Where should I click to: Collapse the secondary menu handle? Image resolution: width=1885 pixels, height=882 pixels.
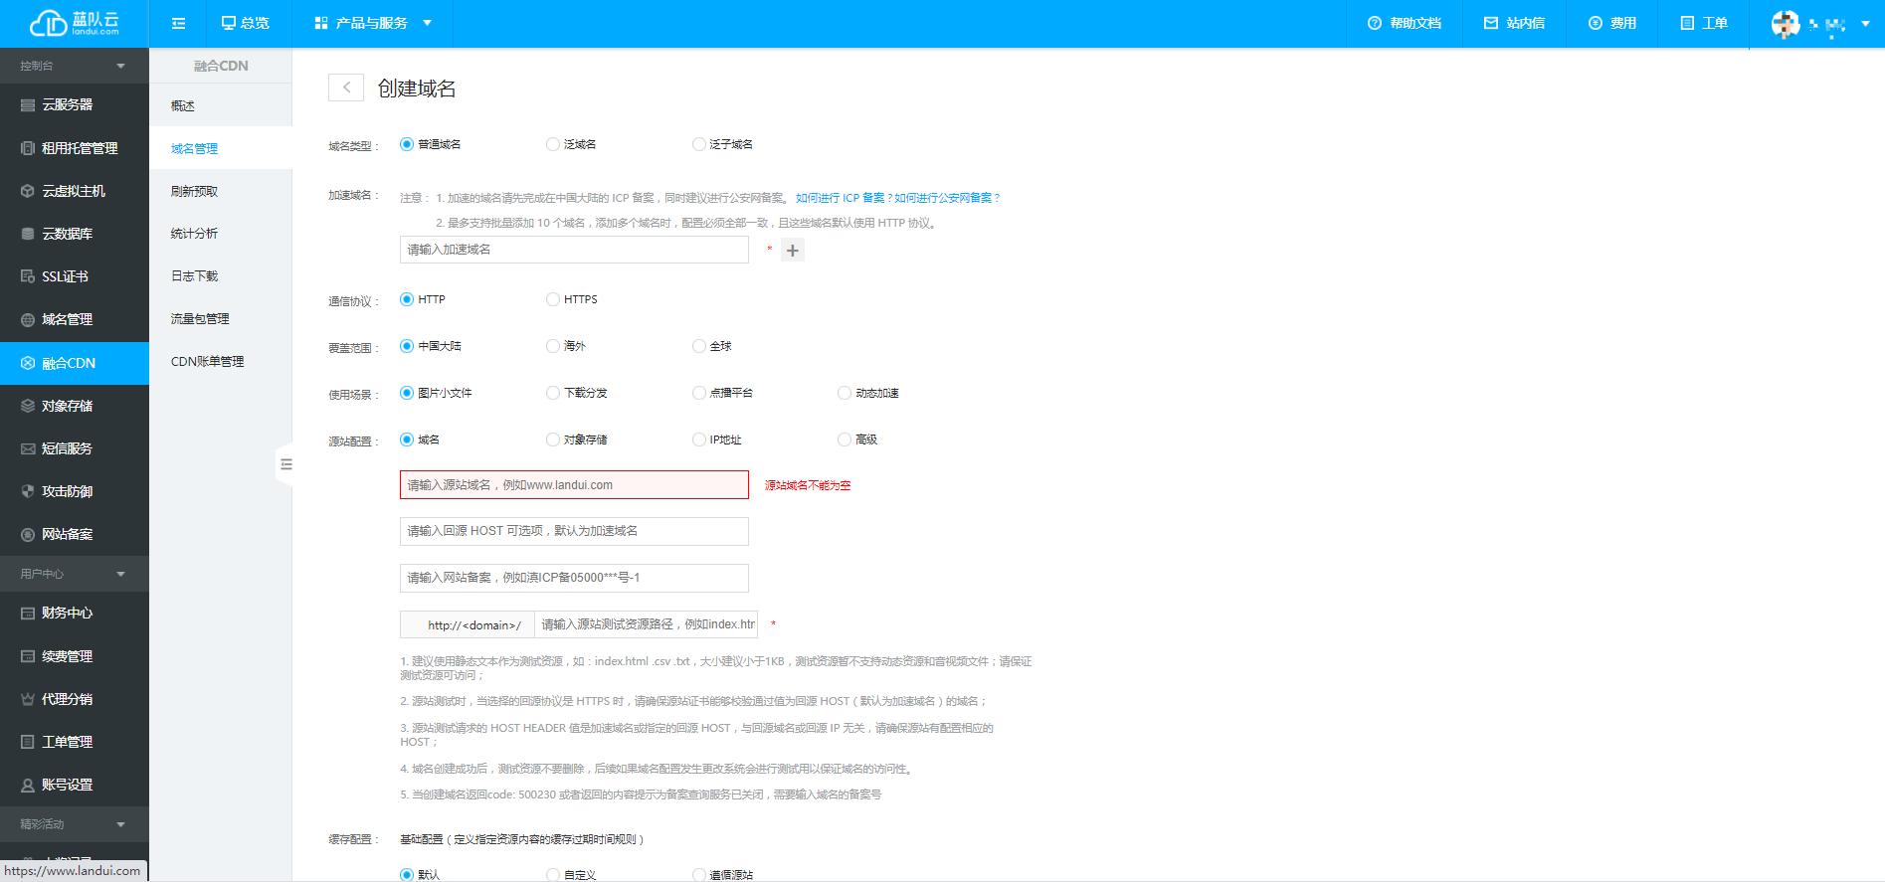pyautogui.click(x=285, y=464)
